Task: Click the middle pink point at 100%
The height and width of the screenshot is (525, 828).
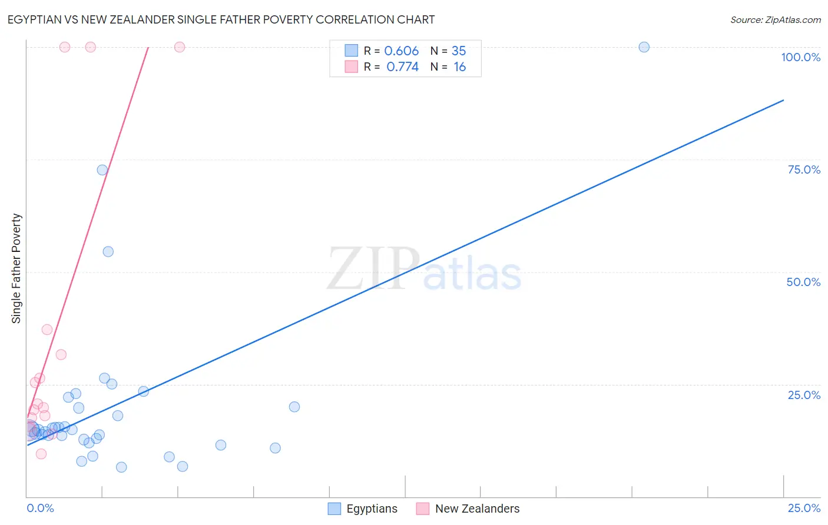Action: [x=91, y=47]
